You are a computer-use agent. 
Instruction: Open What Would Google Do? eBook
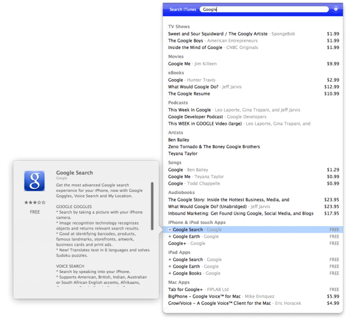coord(193,87)
